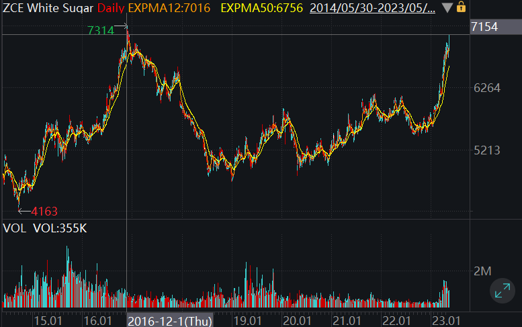Open the gray triangle dropdown near the lock
Viewport: 522px width, 327px height.
tap(447, 7)
